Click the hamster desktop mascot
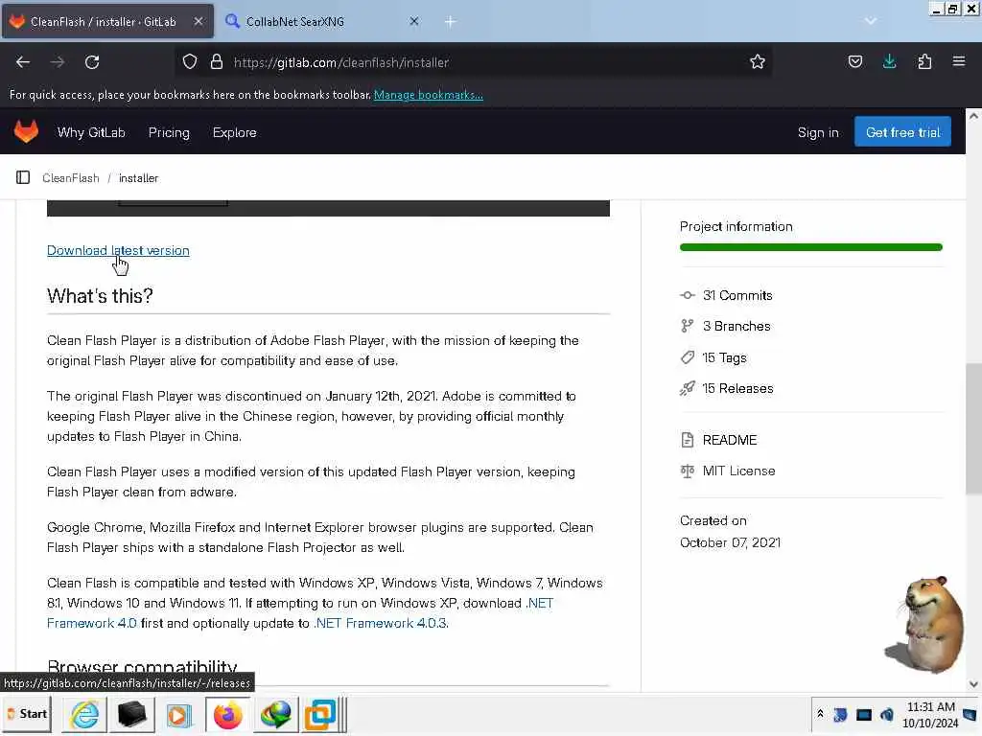This screenshot has width=982, height=736. click(925, 624)
